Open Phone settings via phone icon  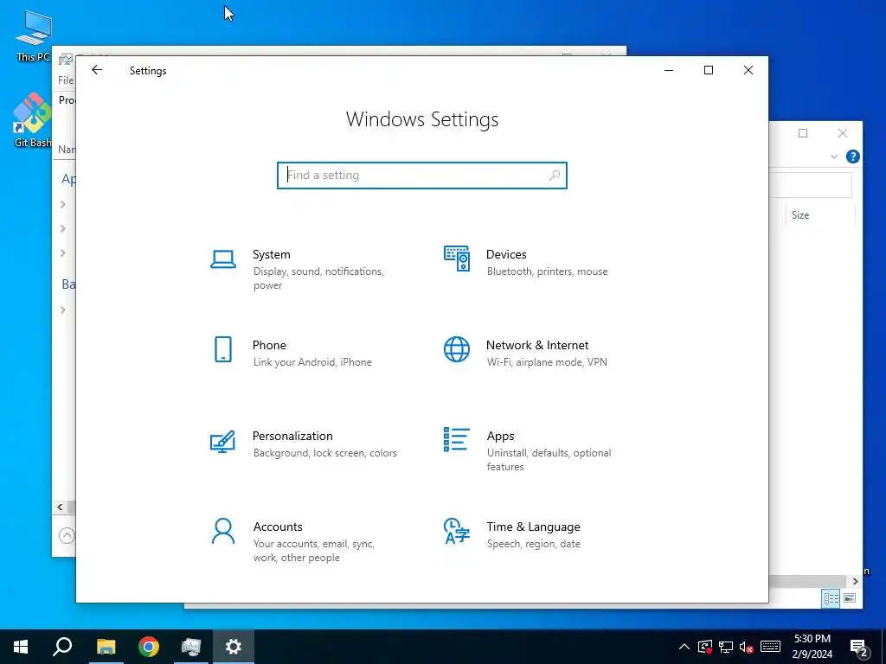223,349
